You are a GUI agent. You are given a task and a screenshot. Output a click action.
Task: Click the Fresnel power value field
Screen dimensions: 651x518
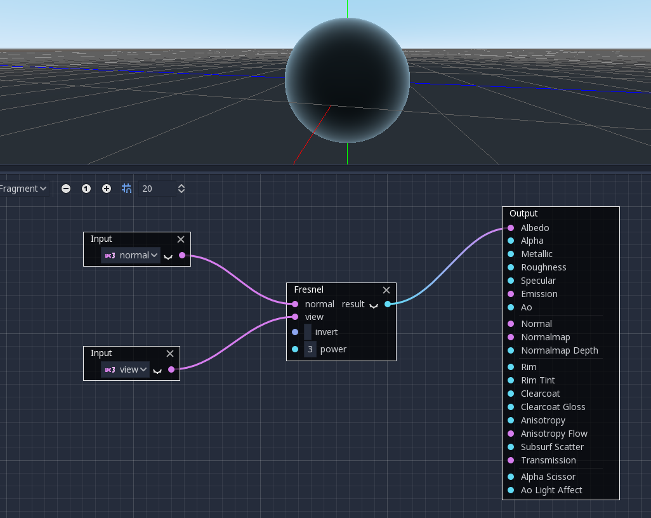310,349
